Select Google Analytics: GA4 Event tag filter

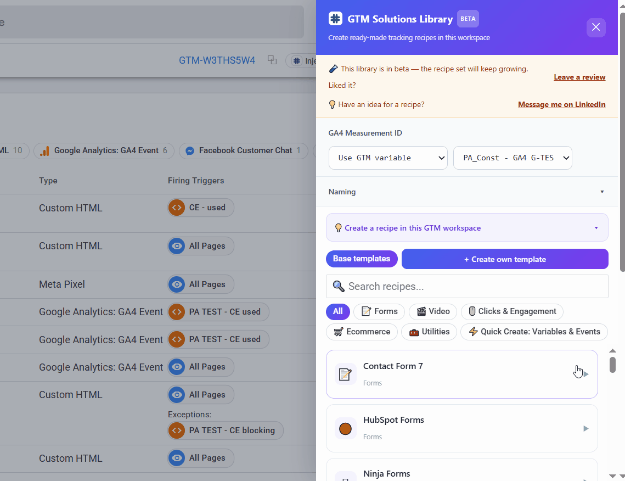[x=104, y=151]
